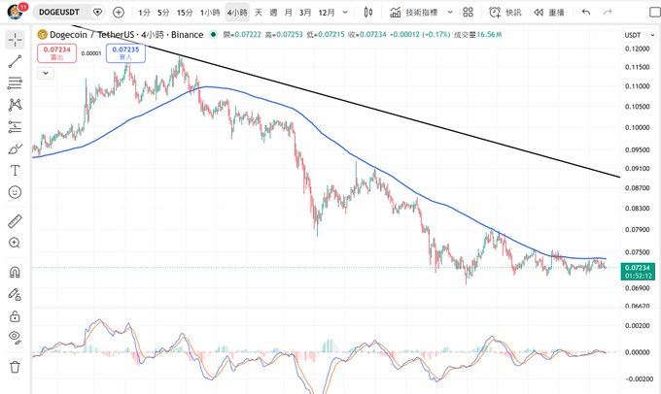
Task: Select the 4小時 interval
Action: point(237,13)
